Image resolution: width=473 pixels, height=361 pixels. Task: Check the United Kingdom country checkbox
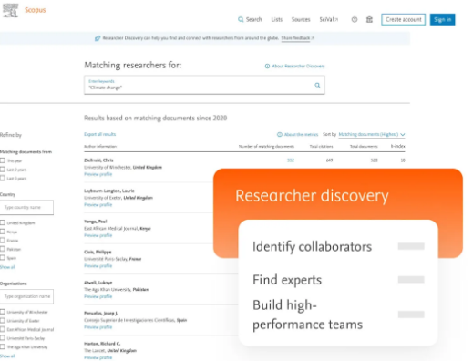point(3,222)
